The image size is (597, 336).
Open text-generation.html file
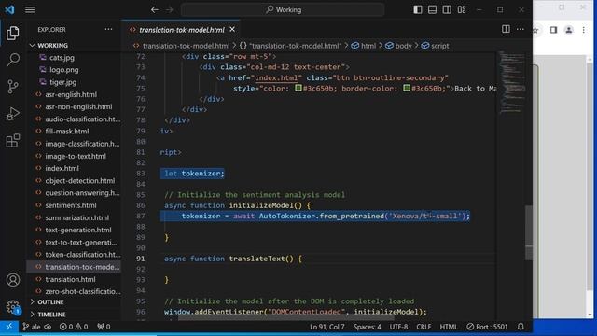(x=78, y=230)
